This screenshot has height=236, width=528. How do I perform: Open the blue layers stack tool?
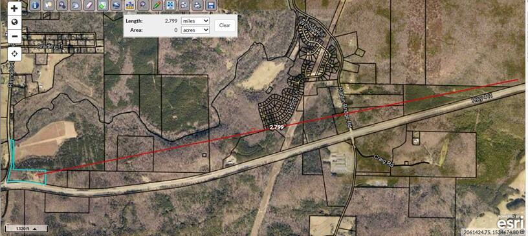point(116,5)
